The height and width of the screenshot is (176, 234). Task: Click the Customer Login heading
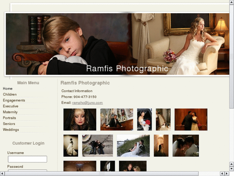(x=28, y=143)
